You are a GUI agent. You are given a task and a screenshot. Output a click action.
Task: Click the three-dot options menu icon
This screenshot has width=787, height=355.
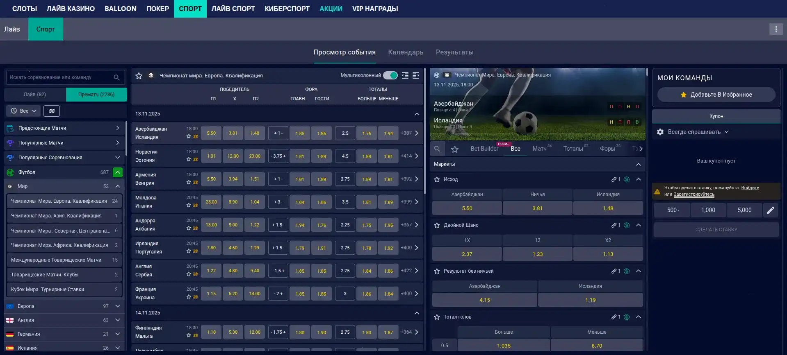pyautogui.click(x=776, y=29)
